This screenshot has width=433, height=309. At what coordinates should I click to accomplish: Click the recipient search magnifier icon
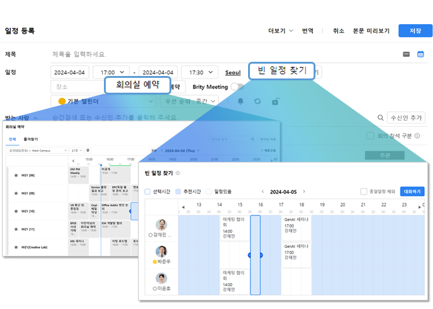pyautogui.click(x=380, y=118)
